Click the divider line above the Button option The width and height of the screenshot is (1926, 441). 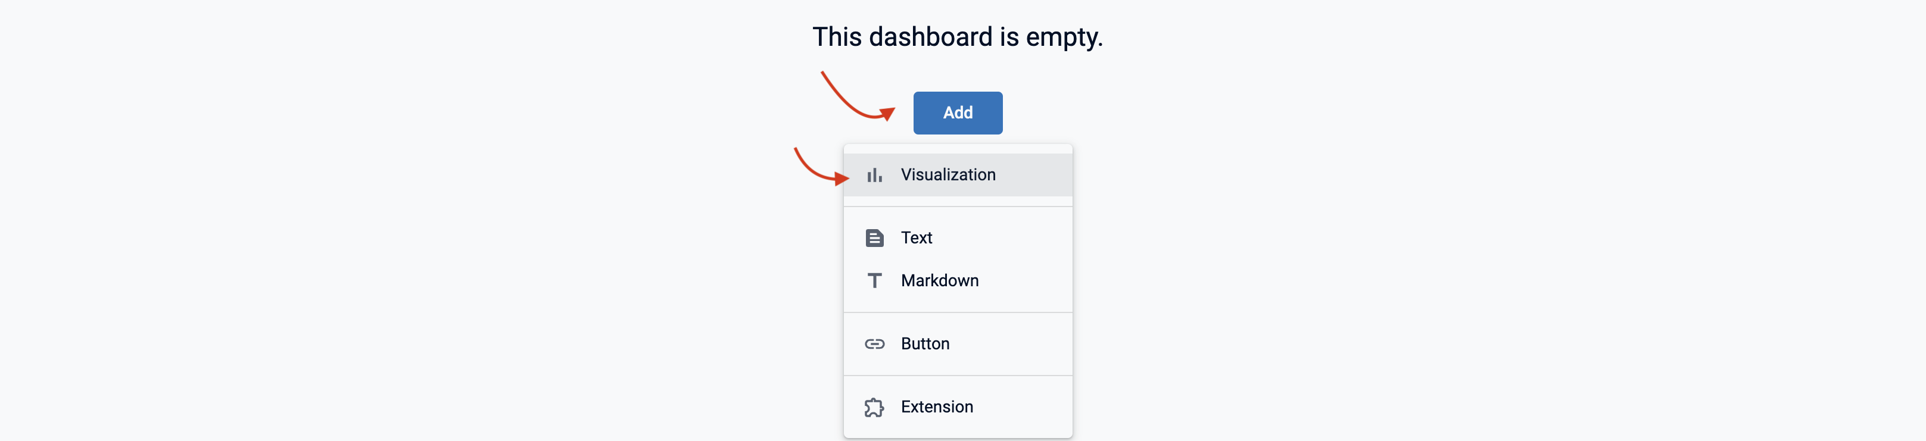(x=957, y=312)
